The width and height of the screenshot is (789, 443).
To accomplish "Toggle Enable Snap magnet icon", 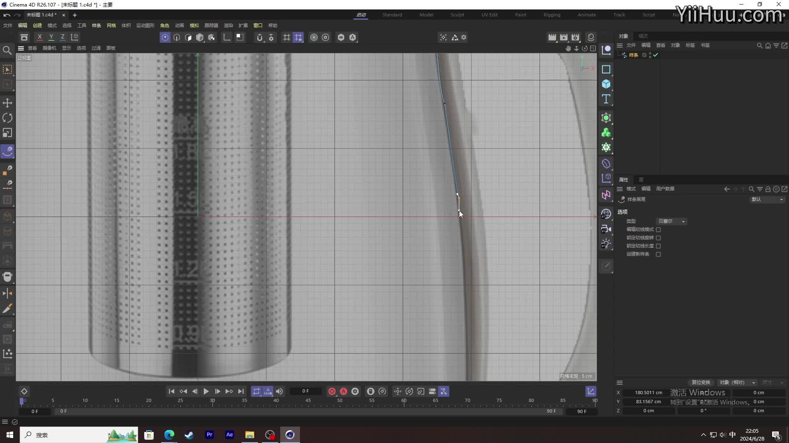I will pos(259,37).
